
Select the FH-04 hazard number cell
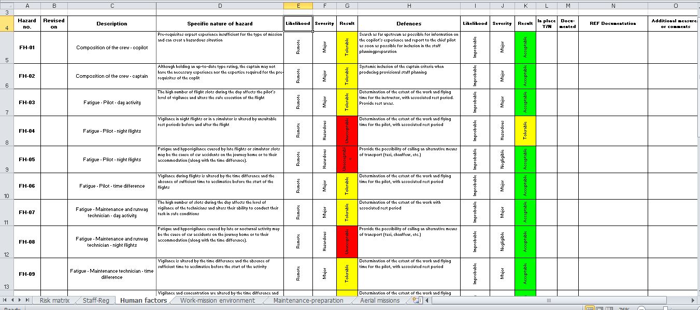26,131
